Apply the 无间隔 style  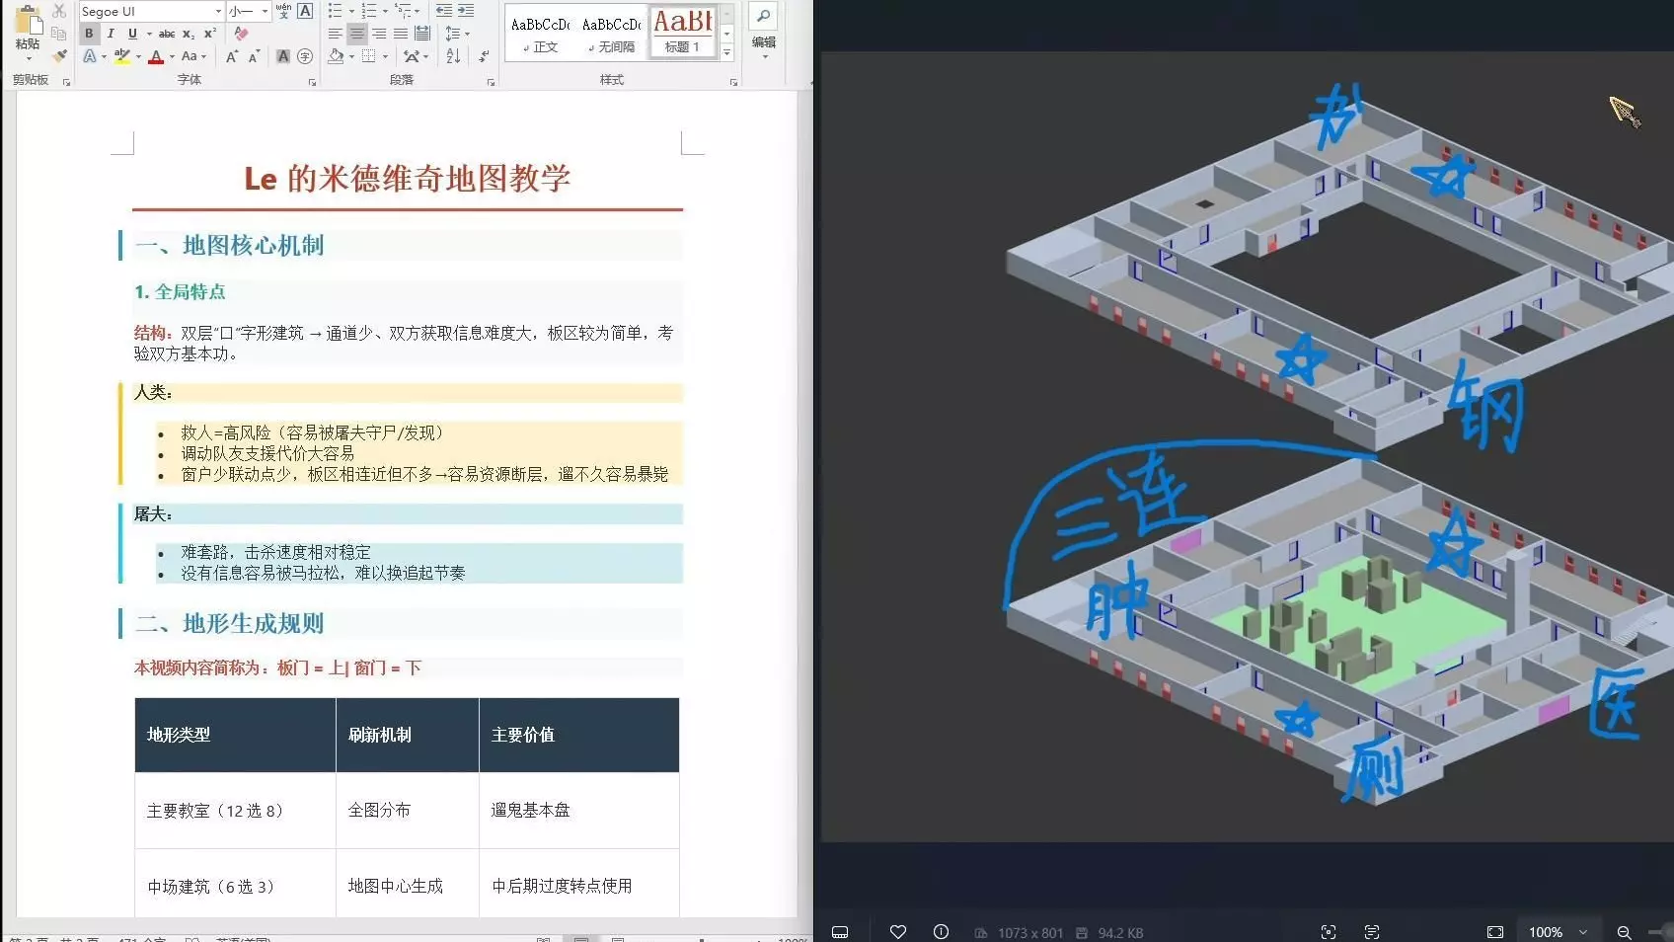click(x=612, y=34)
